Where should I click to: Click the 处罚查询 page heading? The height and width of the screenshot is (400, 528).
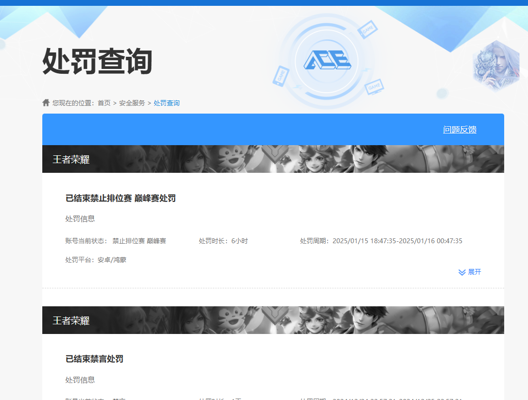[97, 61]
